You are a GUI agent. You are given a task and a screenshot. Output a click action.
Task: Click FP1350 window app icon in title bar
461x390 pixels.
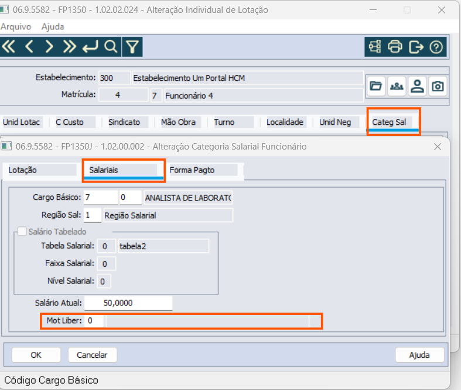click(4, 9)
